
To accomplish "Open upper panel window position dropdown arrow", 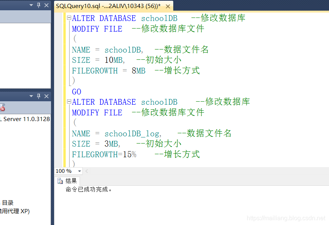I will [31, 5].
